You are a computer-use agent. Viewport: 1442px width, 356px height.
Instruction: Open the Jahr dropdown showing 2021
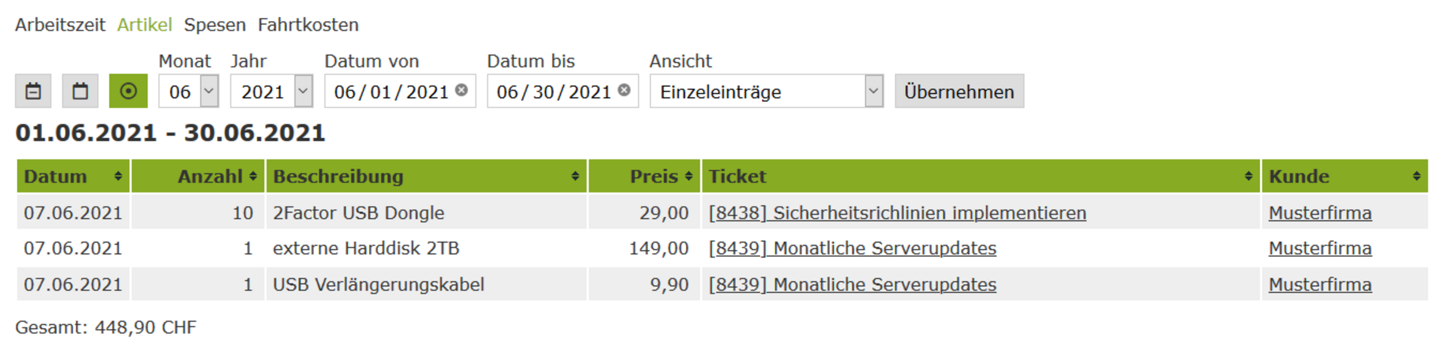272,91
